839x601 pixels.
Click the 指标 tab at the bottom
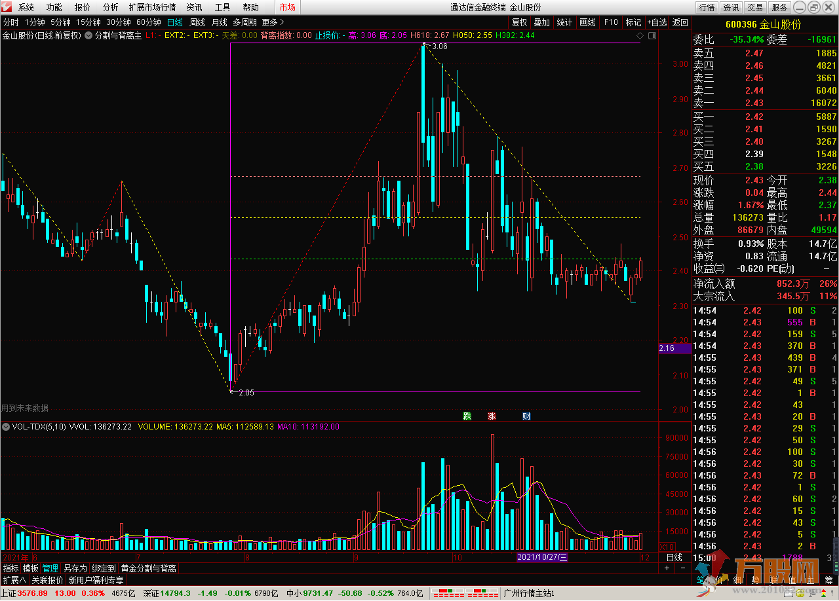(11, 568)
